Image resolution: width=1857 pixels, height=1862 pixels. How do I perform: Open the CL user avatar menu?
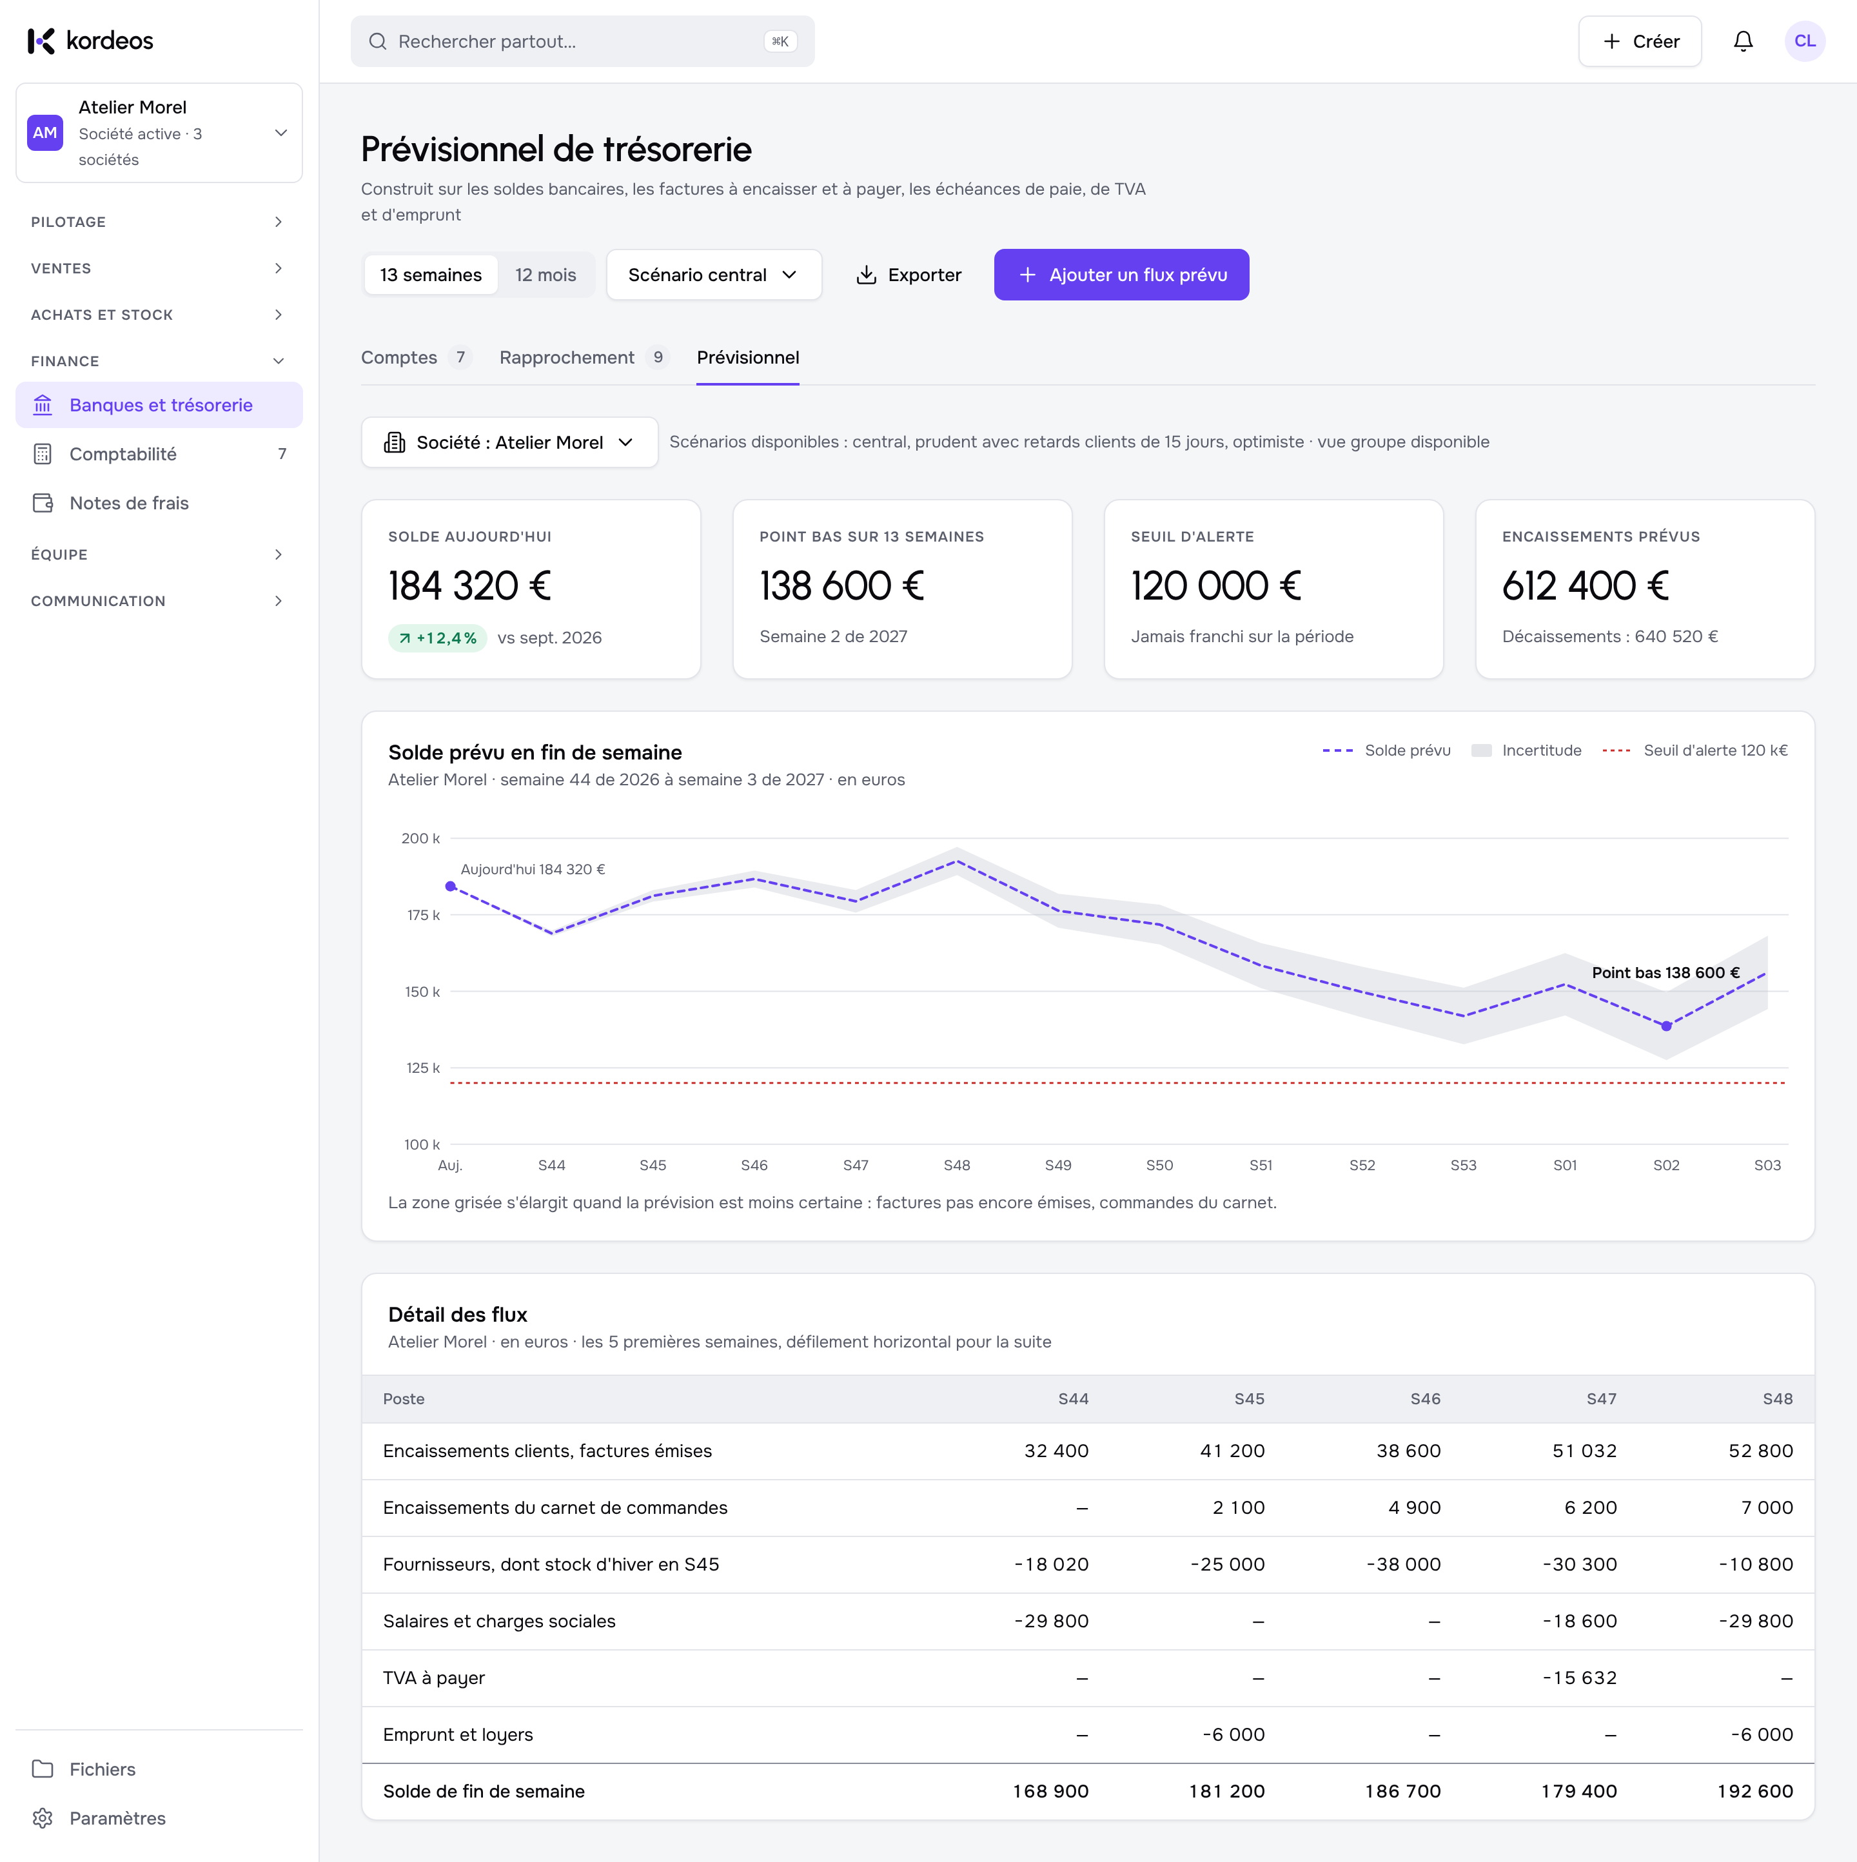click(x=1804, y=41)
